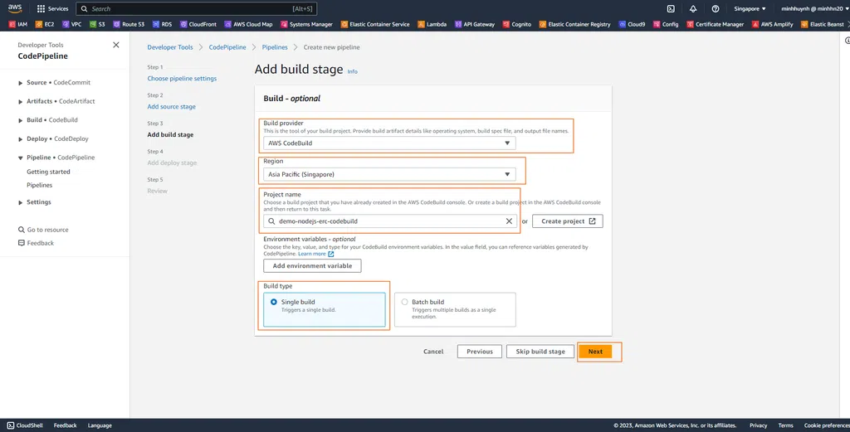
Task: Click the Previous button
Action: tap(480, 352)
